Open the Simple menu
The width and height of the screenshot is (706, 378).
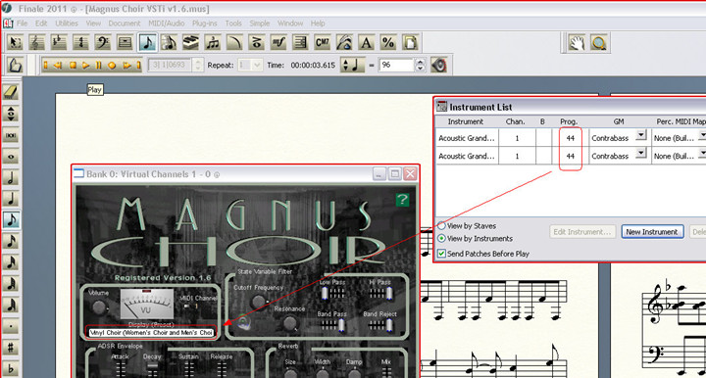pos(260,23)
